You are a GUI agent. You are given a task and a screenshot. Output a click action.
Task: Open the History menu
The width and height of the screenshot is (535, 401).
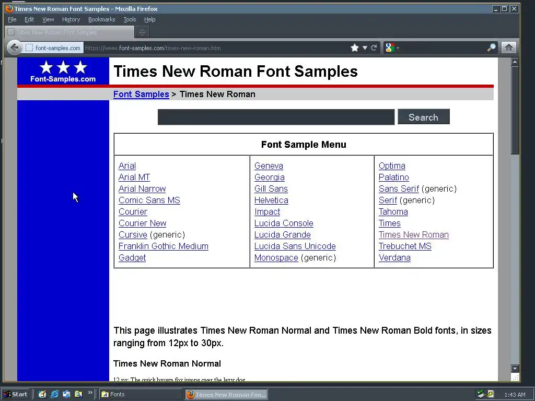71,19
